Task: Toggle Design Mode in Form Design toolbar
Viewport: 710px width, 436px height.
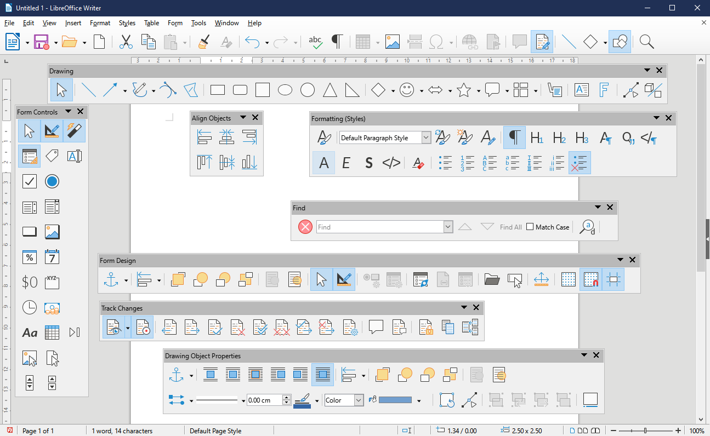Action: (344, 279)
